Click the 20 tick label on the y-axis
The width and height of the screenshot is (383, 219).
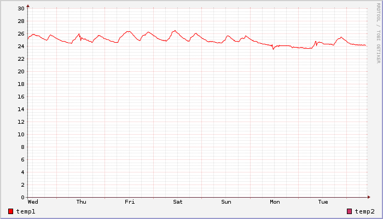[x=21, y=71]
